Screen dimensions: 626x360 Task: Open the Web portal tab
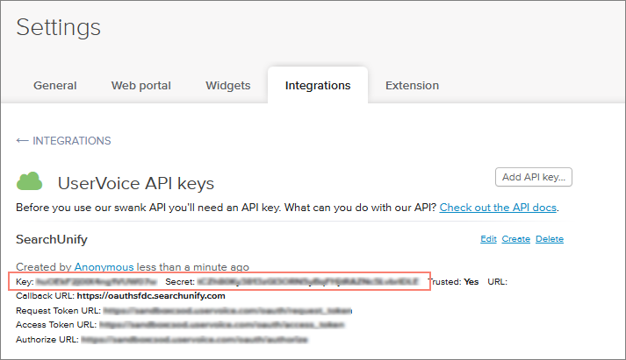(140, 86)
